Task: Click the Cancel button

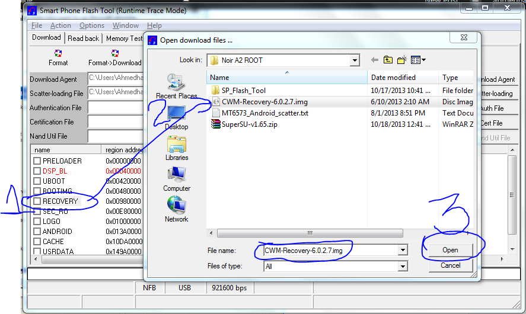Action: (451, 265)
